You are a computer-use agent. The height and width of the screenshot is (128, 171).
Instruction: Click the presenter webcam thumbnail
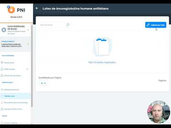[159, 112]
